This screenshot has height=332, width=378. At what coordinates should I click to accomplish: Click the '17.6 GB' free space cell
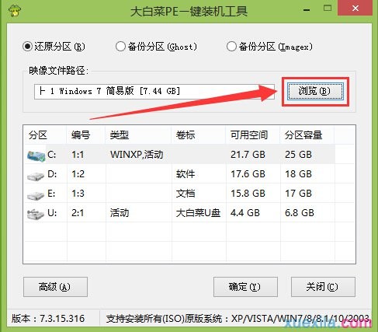tap(248, 174)
